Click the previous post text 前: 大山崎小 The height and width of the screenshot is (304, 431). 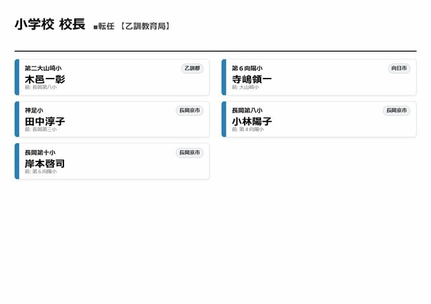[x=245, y=87]
